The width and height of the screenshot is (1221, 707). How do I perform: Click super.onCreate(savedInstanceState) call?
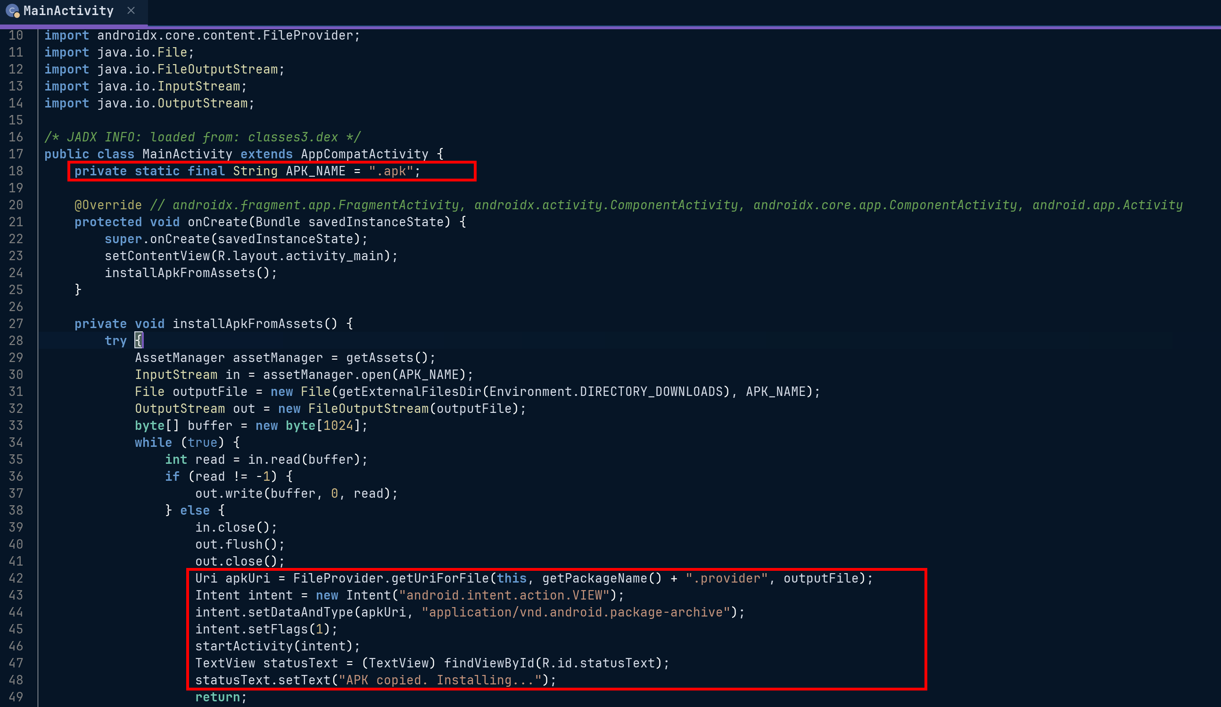pyautogui.click(x=236, y=239)
